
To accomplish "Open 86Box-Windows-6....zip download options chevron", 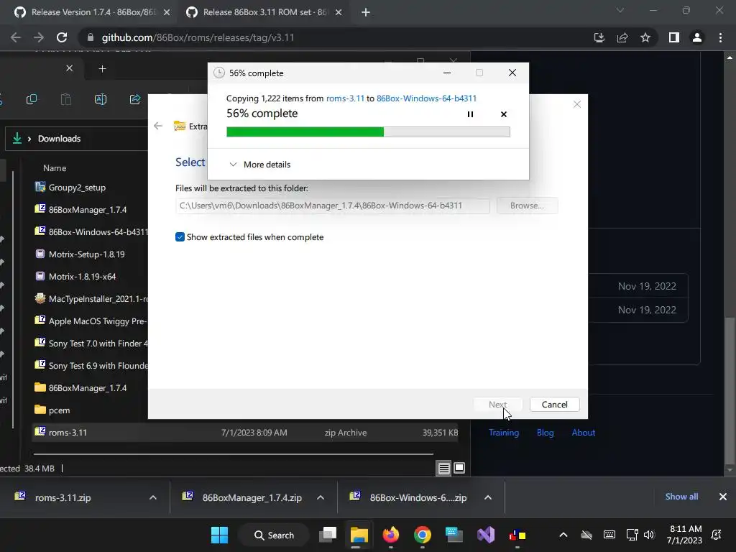I will [x=488, y=497].
